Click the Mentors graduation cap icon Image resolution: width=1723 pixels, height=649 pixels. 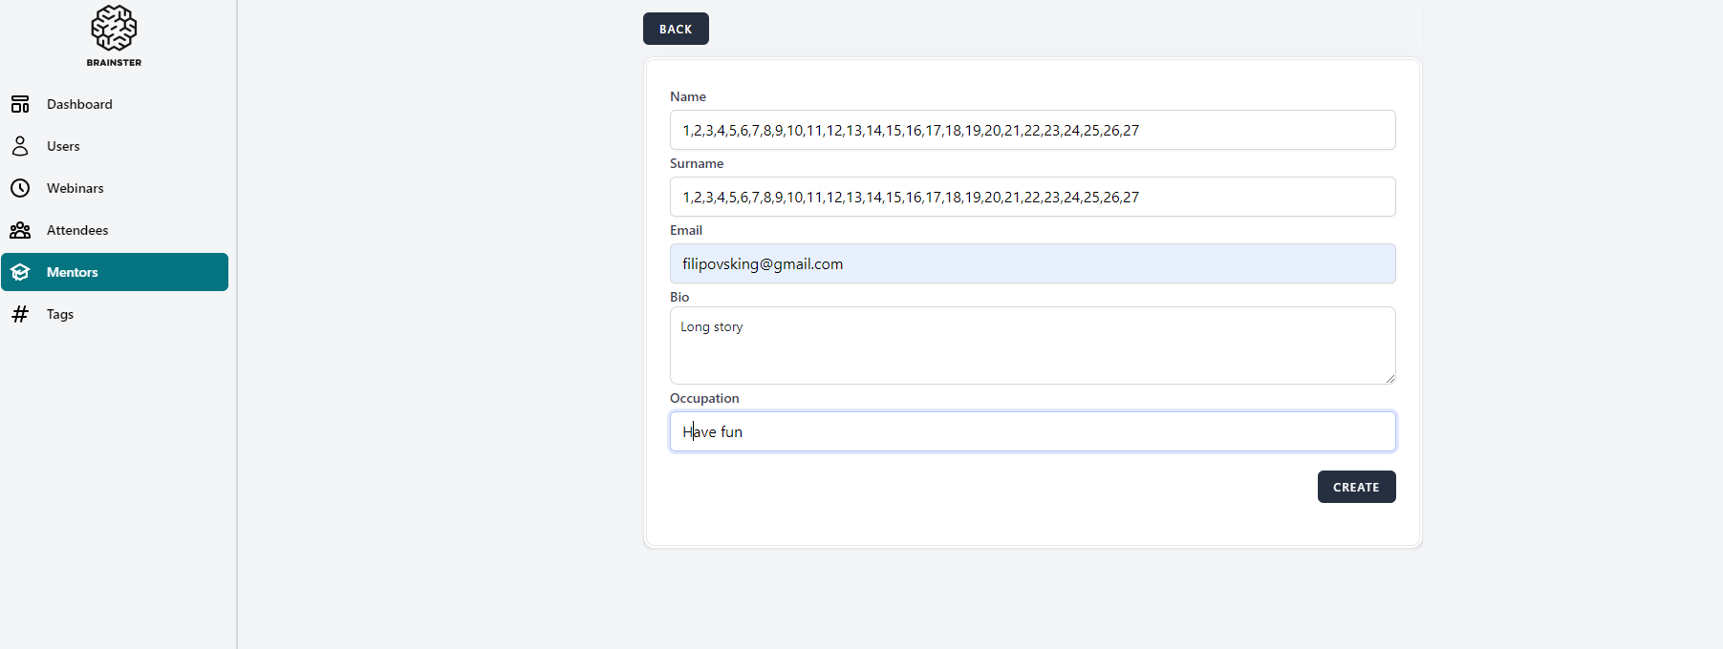pos(20,272)
